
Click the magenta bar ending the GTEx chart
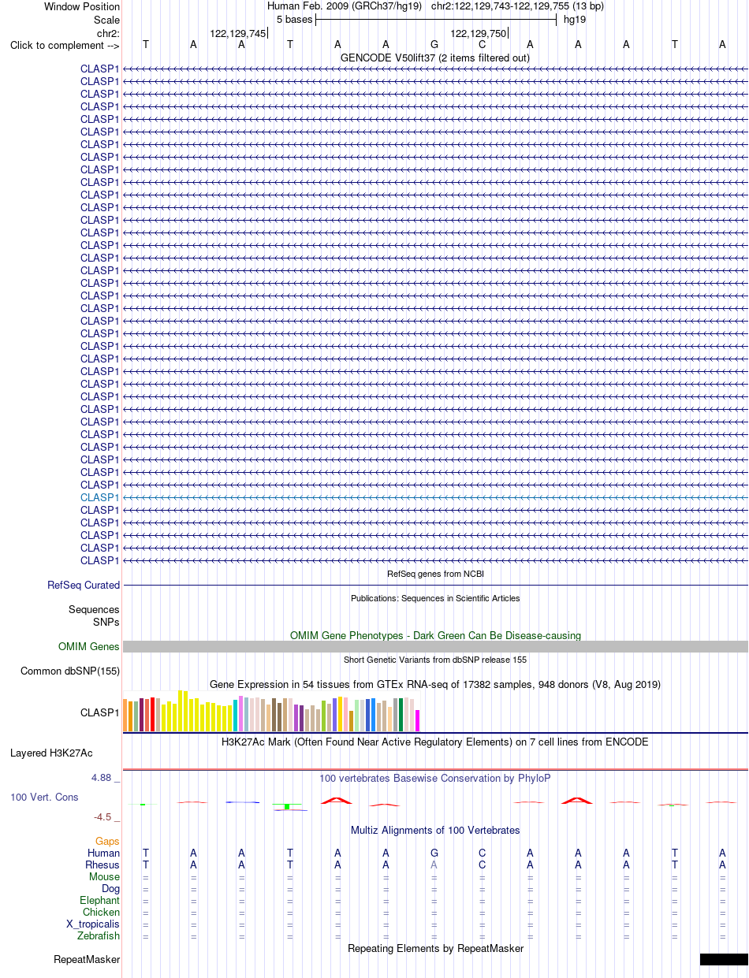[418, 720]
